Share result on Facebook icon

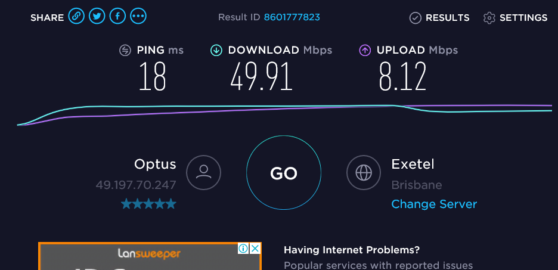click(x=117, y=16)
